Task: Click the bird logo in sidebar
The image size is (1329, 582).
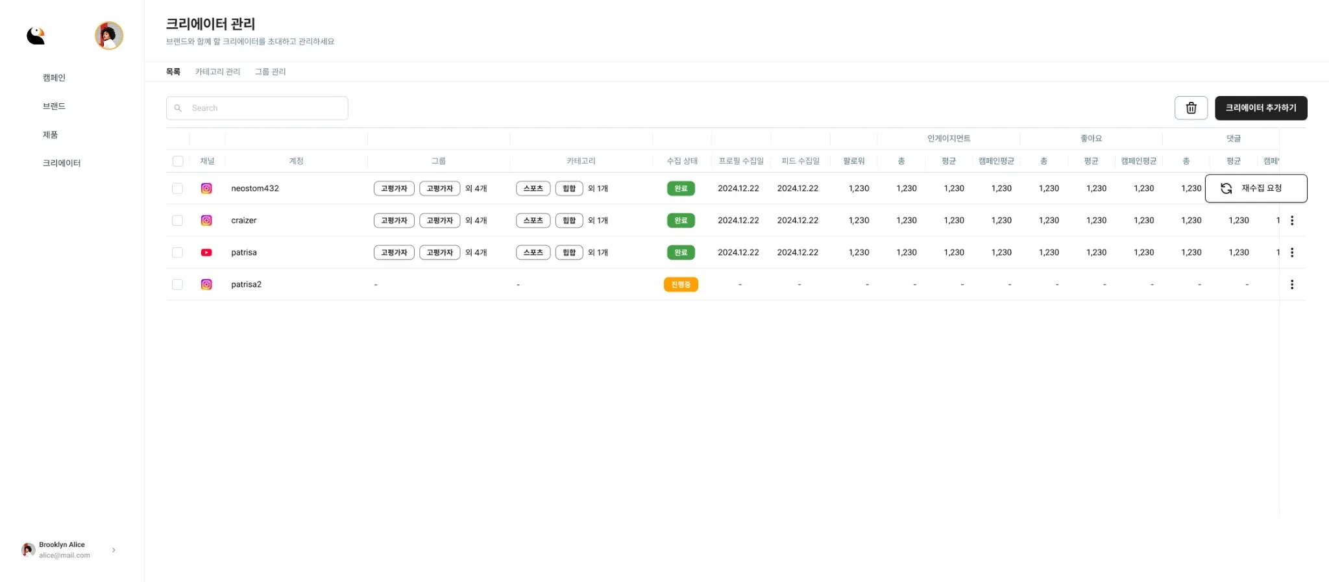Action: [x=36, y=36]
